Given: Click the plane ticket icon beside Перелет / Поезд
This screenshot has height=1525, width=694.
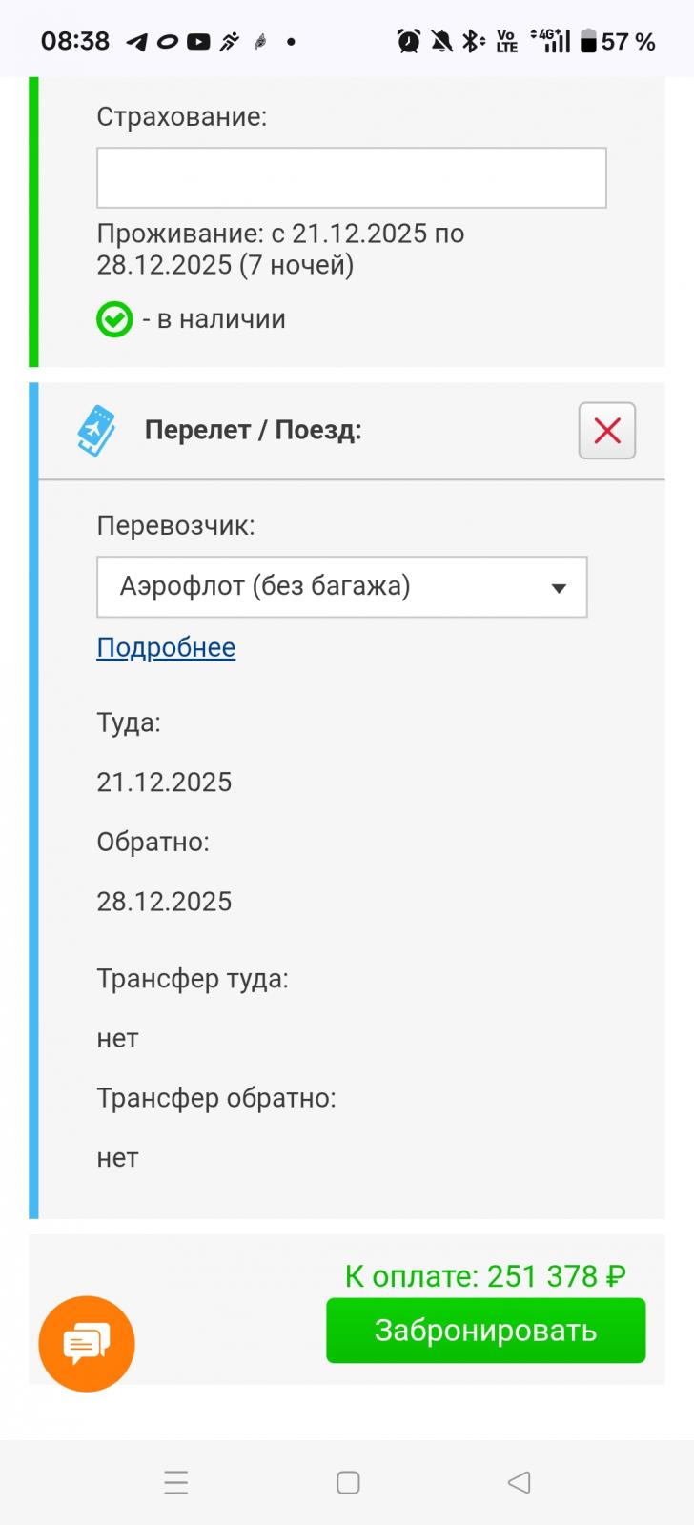Looking at the screenshot, I should point(95,431).
